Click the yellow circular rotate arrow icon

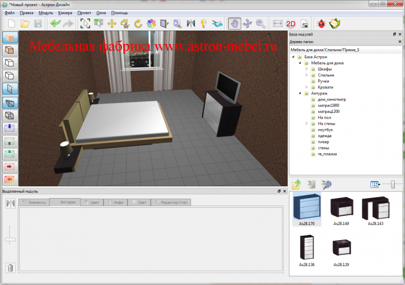[138, 24]
